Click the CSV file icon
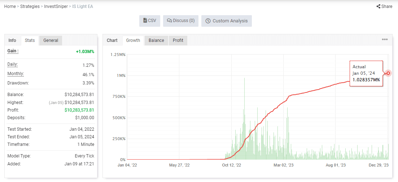This screenshot has height=182, width=398. coord(145,21)
